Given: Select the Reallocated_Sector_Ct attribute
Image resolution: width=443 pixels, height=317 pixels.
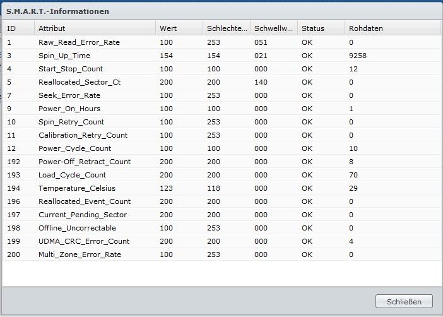Looking at the screenshot, I should tap(80, 82).
